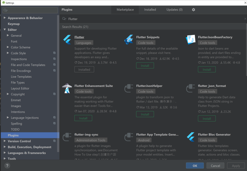247x171 pixels.
Task: Install the Flutter Snippets plugin
Action: pyautogui.click(x=145, y=66)
